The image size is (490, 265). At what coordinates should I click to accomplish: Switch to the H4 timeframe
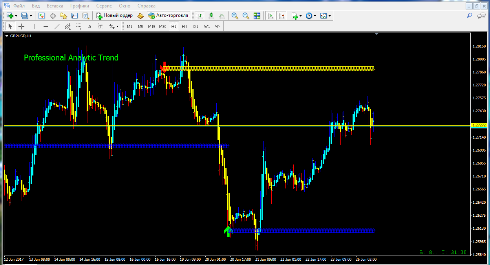[185, 26]
